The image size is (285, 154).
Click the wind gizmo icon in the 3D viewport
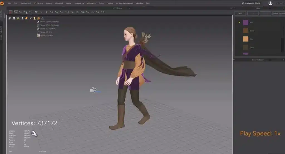click(x=93, y=90)
